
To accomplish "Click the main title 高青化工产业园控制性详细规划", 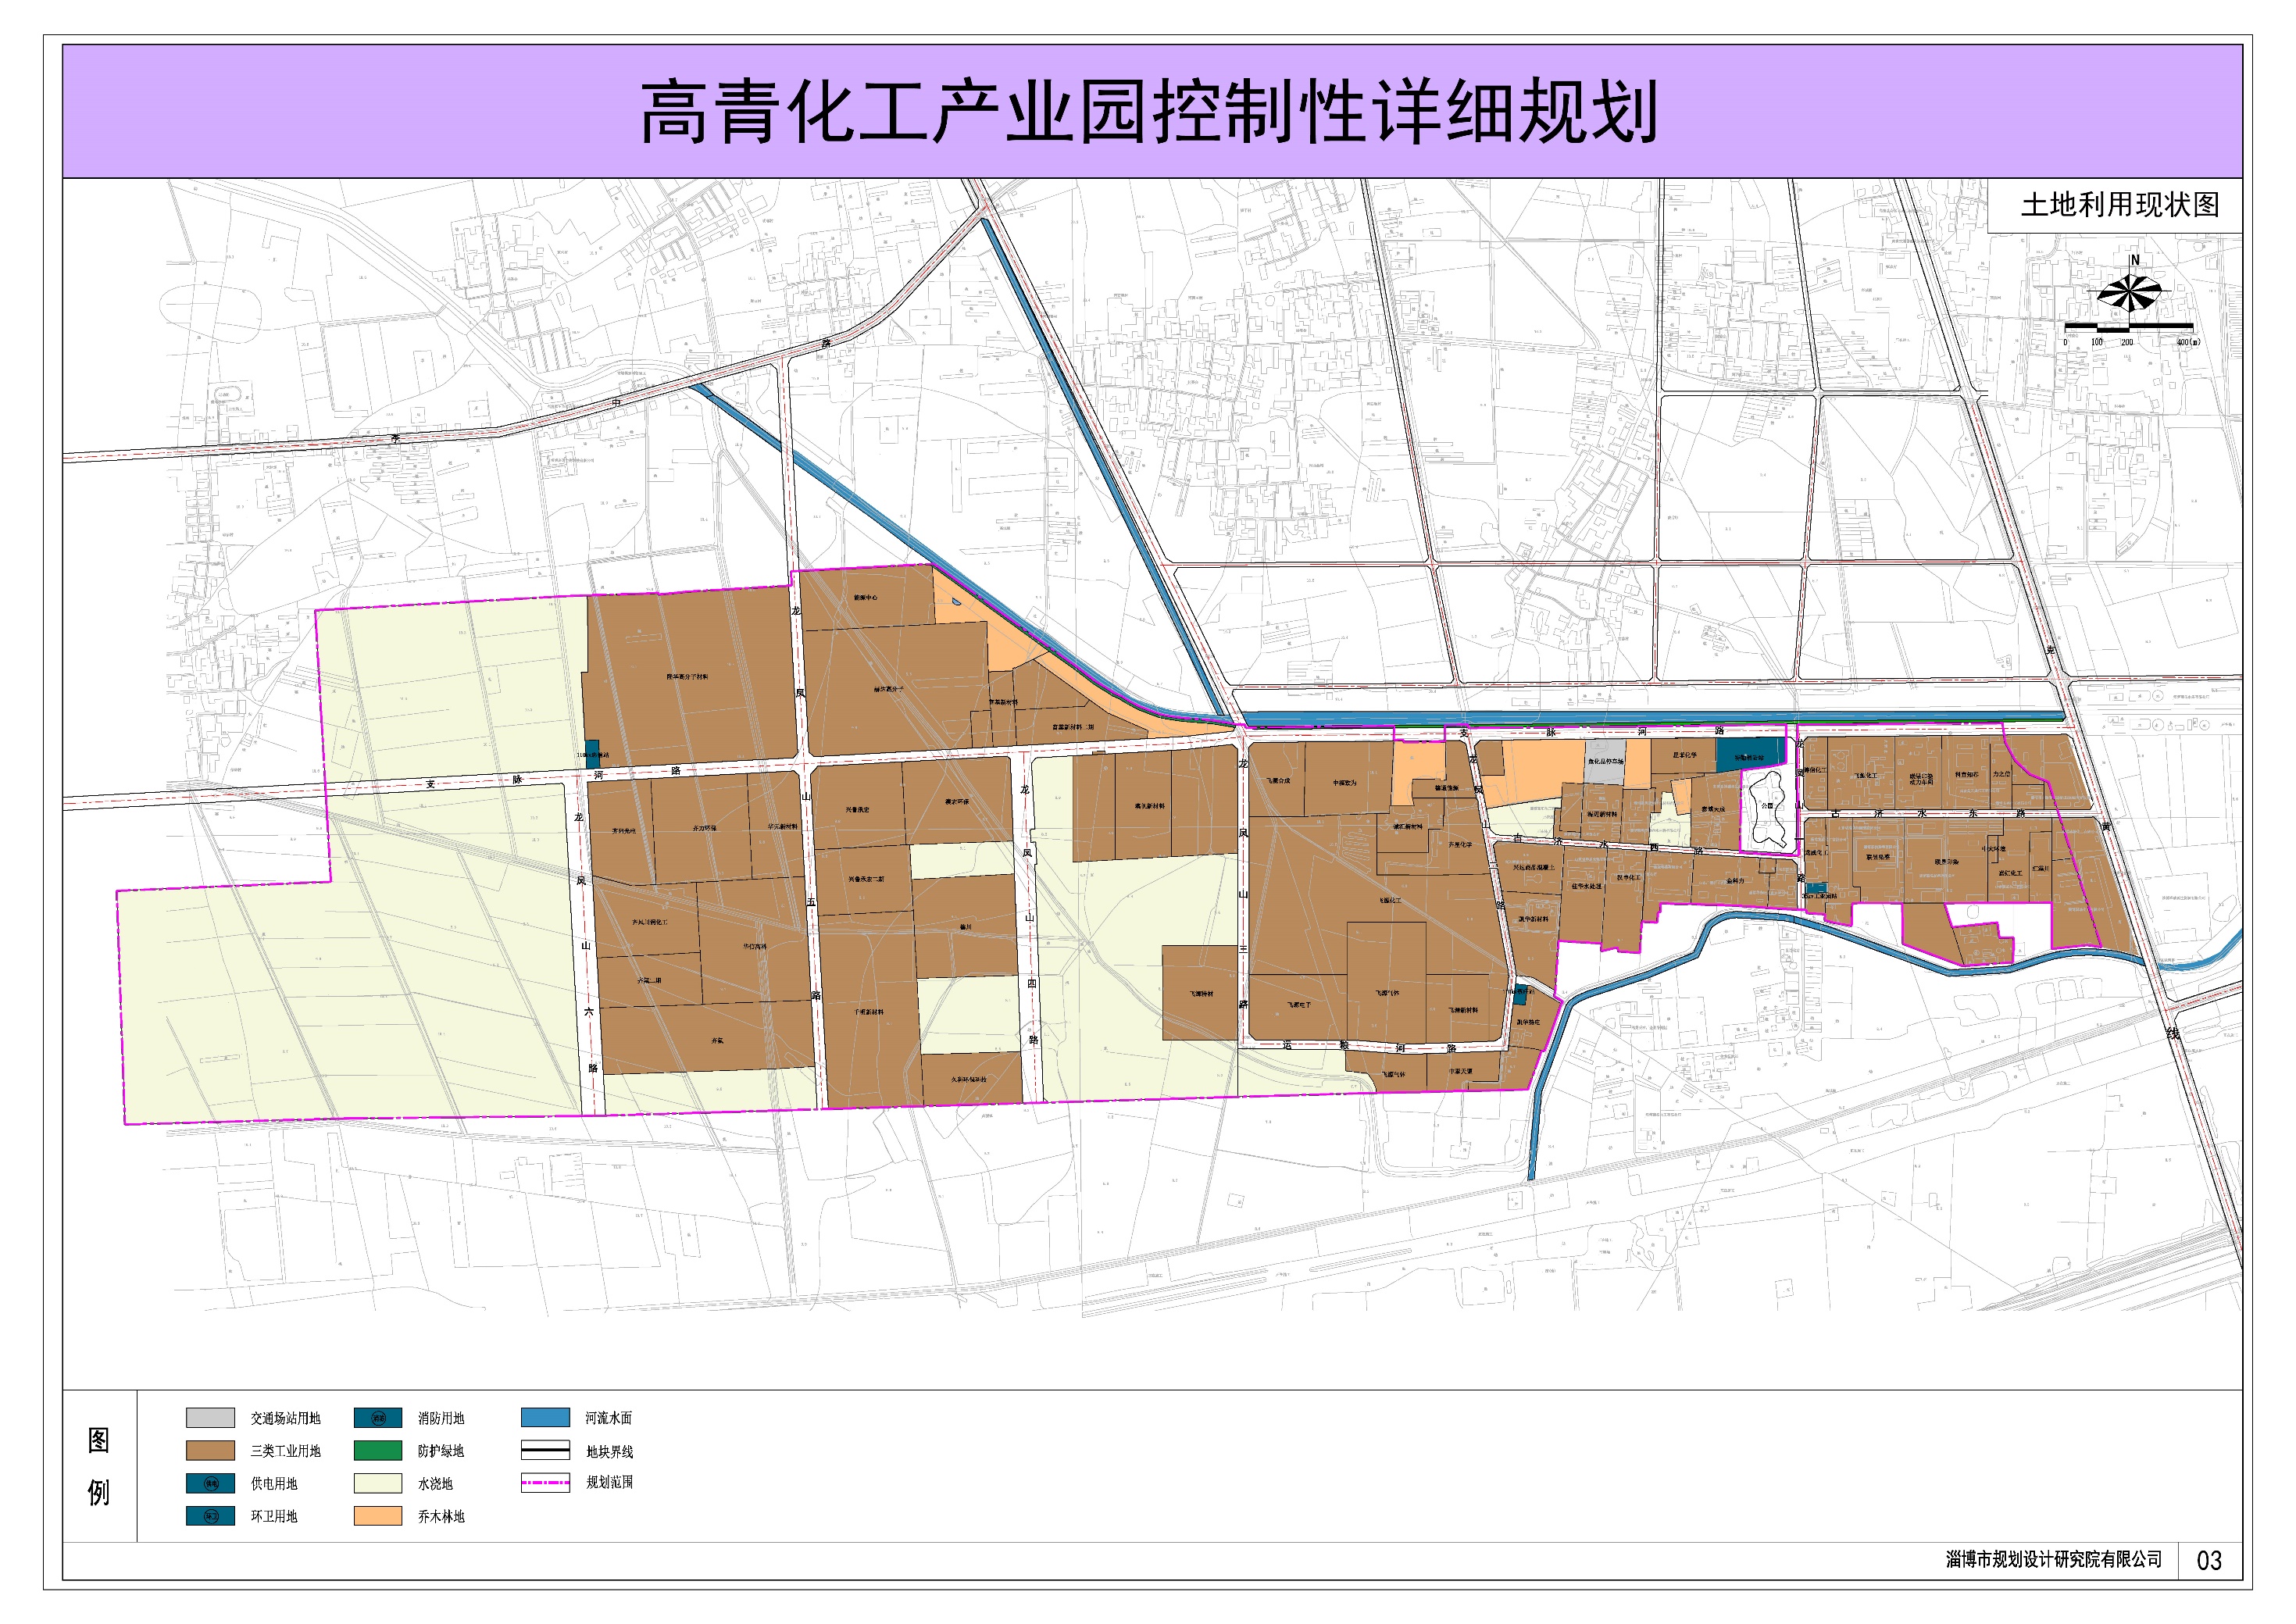I will pyautogui.click(x=1149, y=113).
